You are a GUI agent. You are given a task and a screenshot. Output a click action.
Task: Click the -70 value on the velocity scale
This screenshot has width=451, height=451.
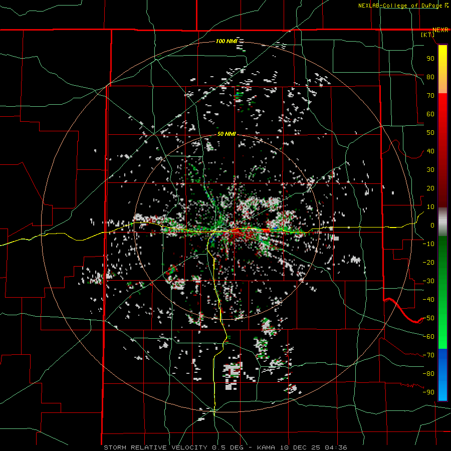click(428, 355)
